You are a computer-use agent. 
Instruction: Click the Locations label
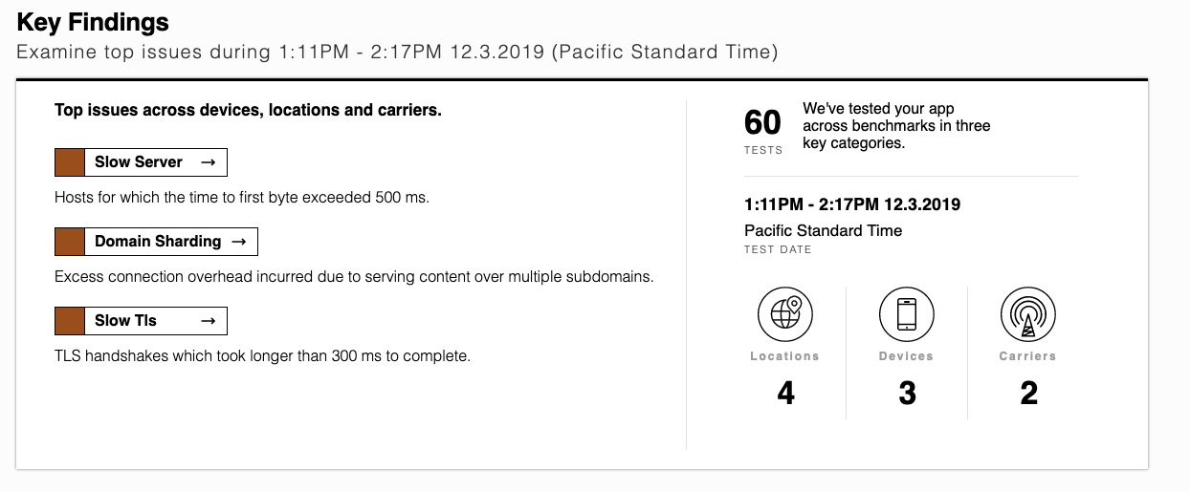point(785,356)
